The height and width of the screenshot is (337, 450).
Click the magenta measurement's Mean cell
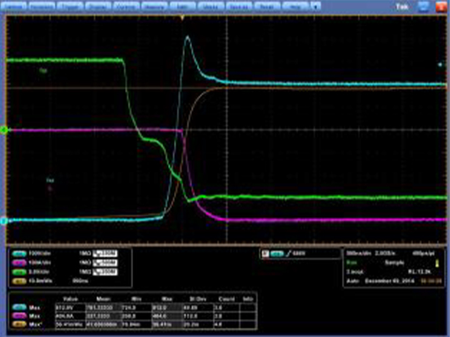click(104, 316)
